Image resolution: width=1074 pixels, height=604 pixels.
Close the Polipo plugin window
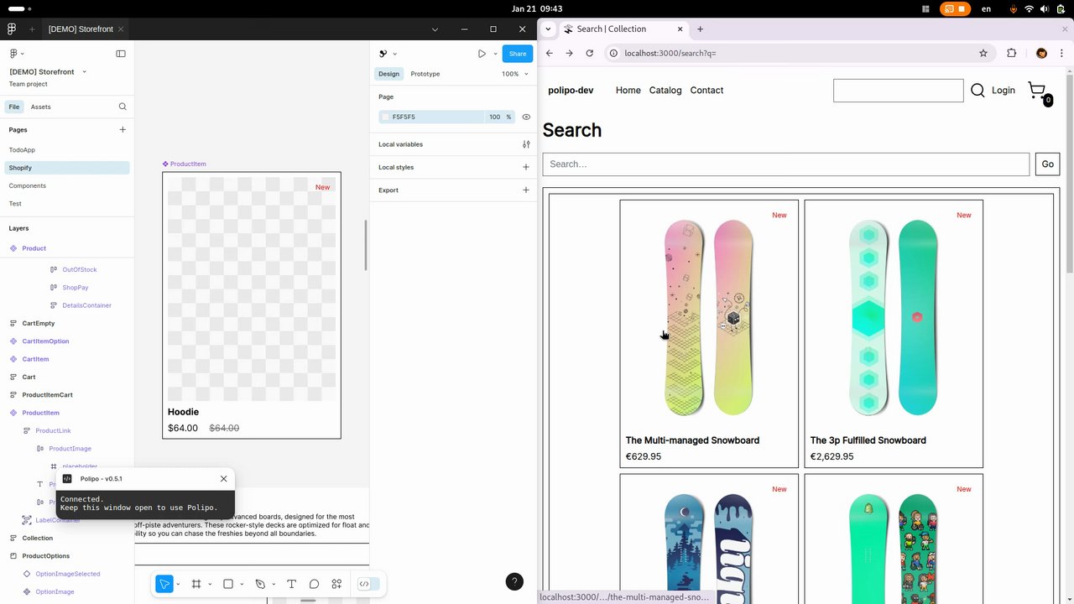tap(223, 479)
